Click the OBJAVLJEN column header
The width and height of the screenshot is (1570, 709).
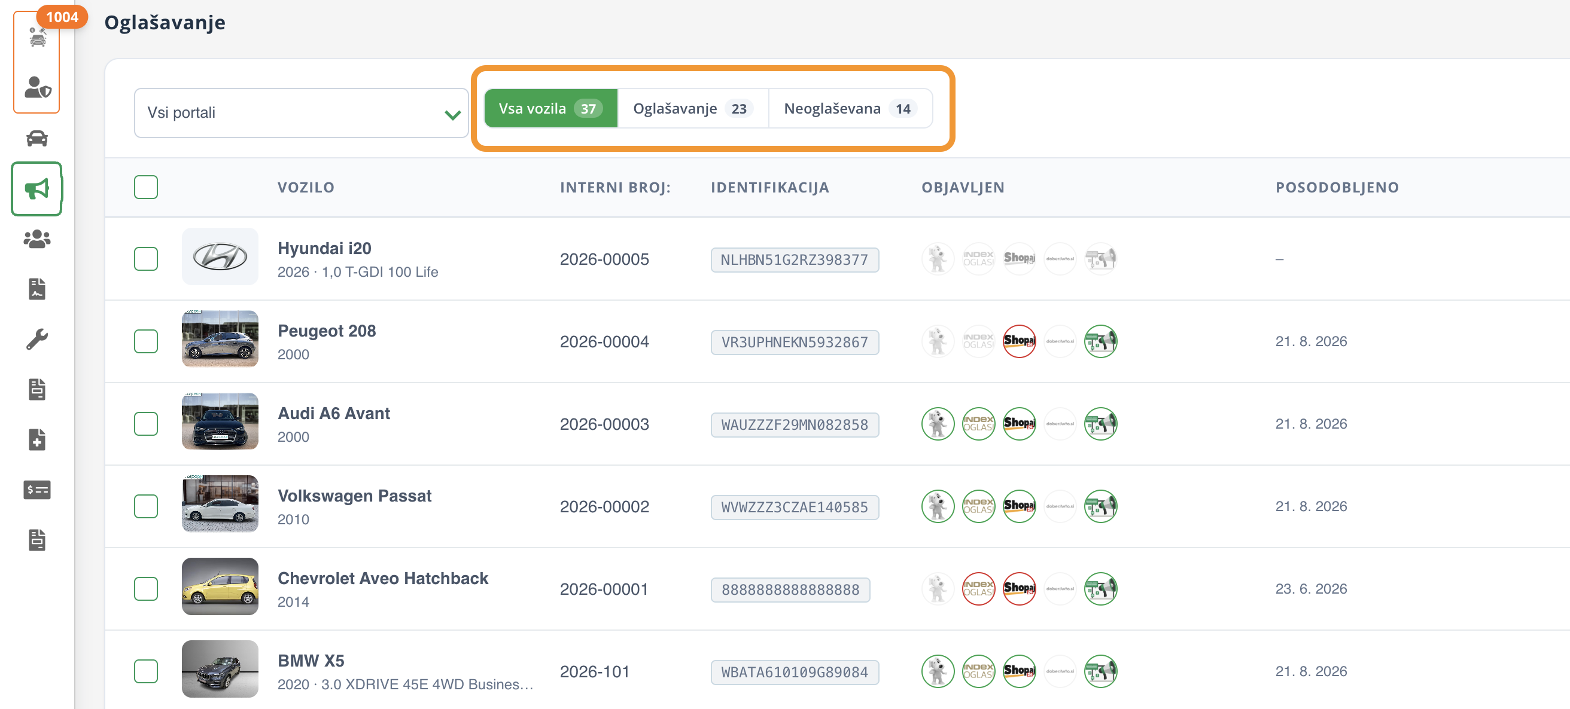(963, 188)
